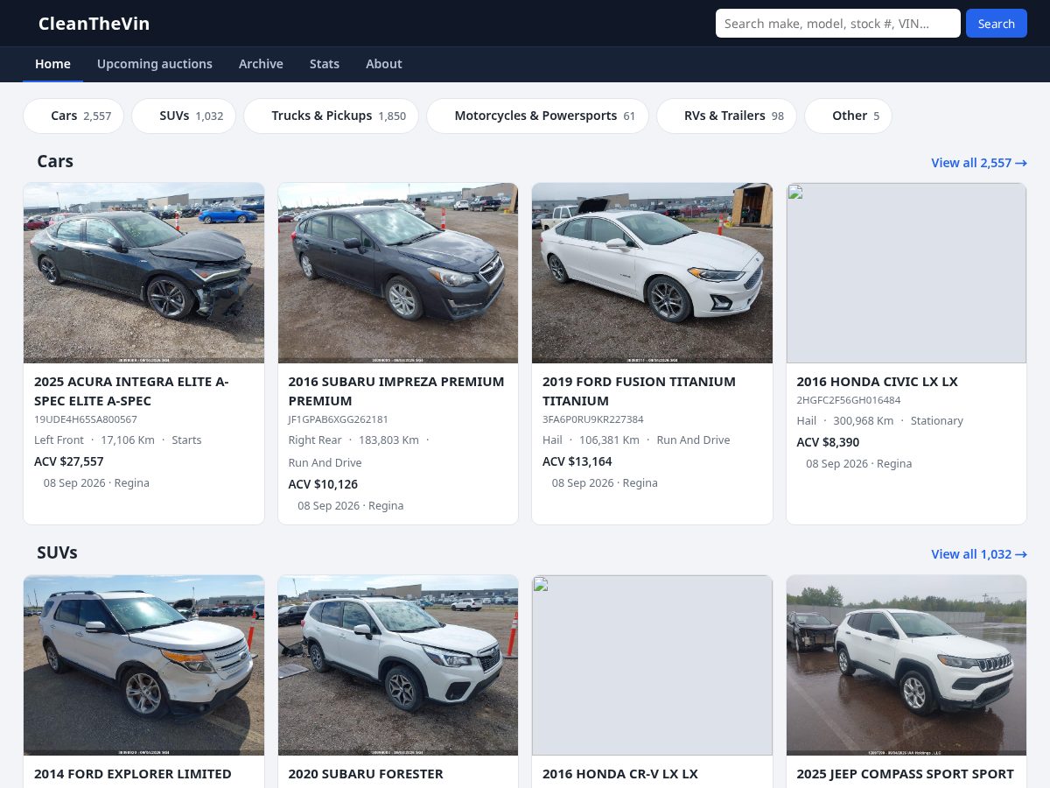The image size is (1050, 788).
Task: Open 2016 Subaru Impreza Premium title
Action: [x=396, y=391]
